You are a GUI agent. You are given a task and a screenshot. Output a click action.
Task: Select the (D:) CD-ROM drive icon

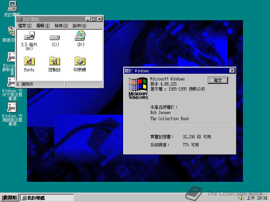pyautogui.click(x=80, y=35)
